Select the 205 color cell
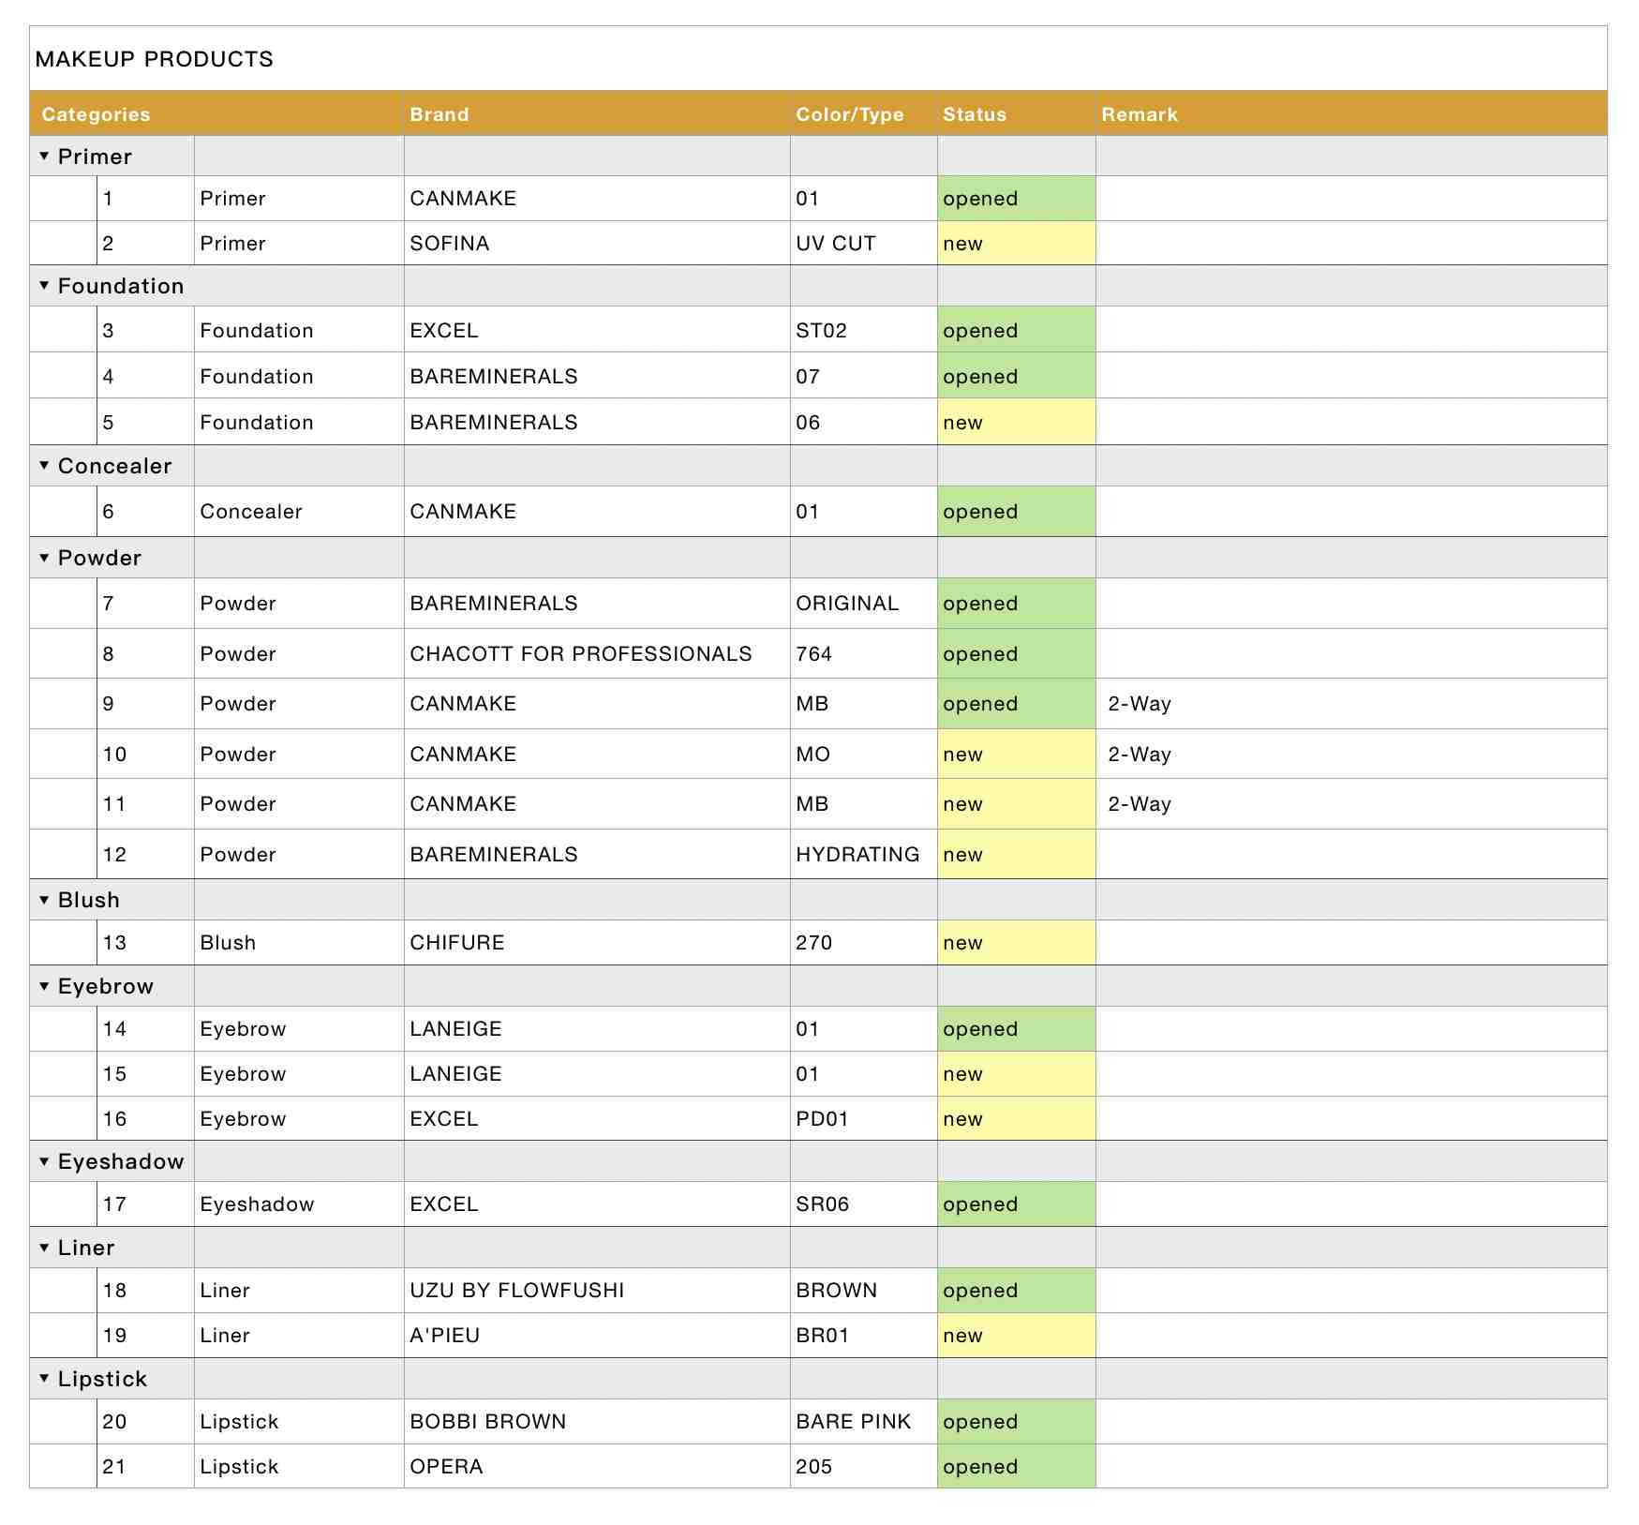 tap(864, 1466)
